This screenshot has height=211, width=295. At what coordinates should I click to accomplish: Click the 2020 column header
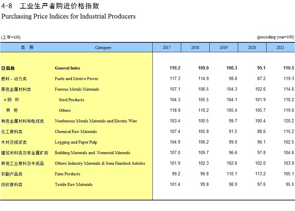(x=252, y=47)
